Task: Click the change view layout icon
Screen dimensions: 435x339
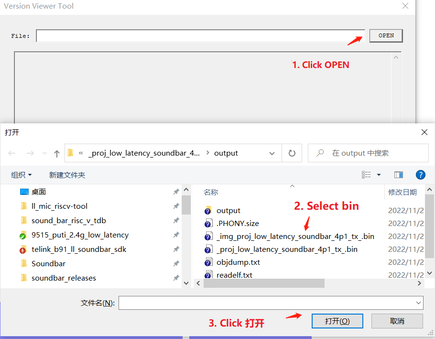Action: pyautogui.click(x=366, y=175)
